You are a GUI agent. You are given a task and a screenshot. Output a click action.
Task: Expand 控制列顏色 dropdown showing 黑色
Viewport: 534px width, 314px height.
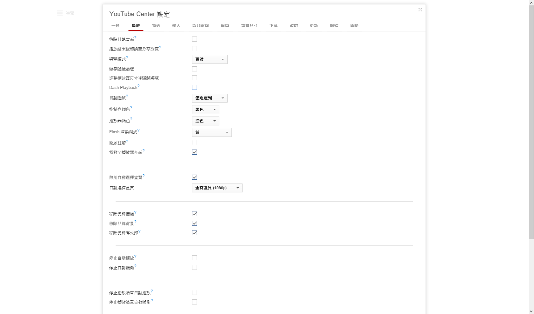[206, 109]
